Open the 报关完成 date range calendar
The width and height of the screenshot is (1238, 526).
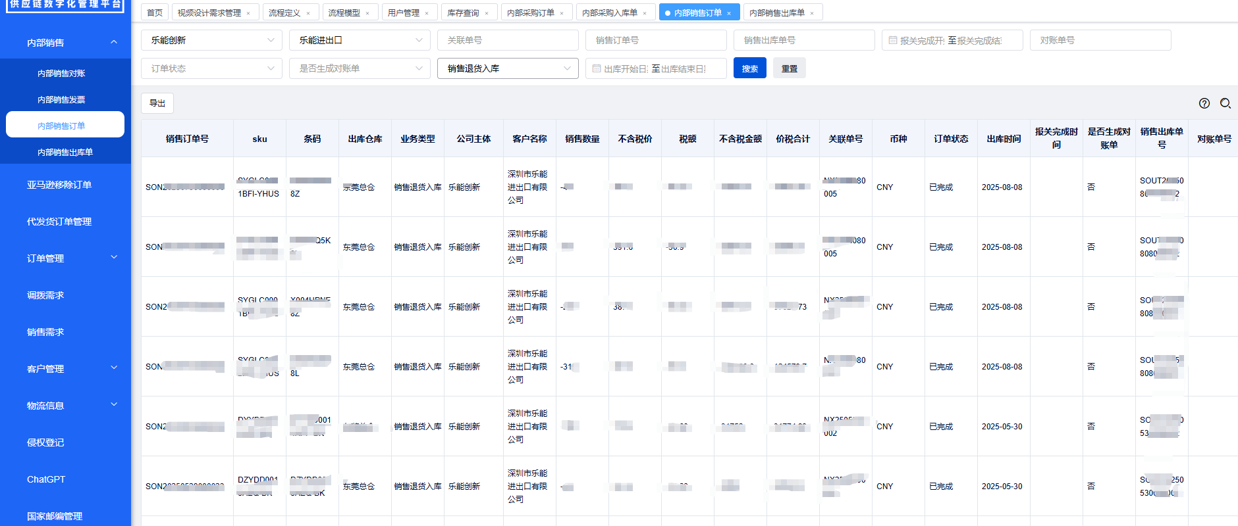pos(893,40)
